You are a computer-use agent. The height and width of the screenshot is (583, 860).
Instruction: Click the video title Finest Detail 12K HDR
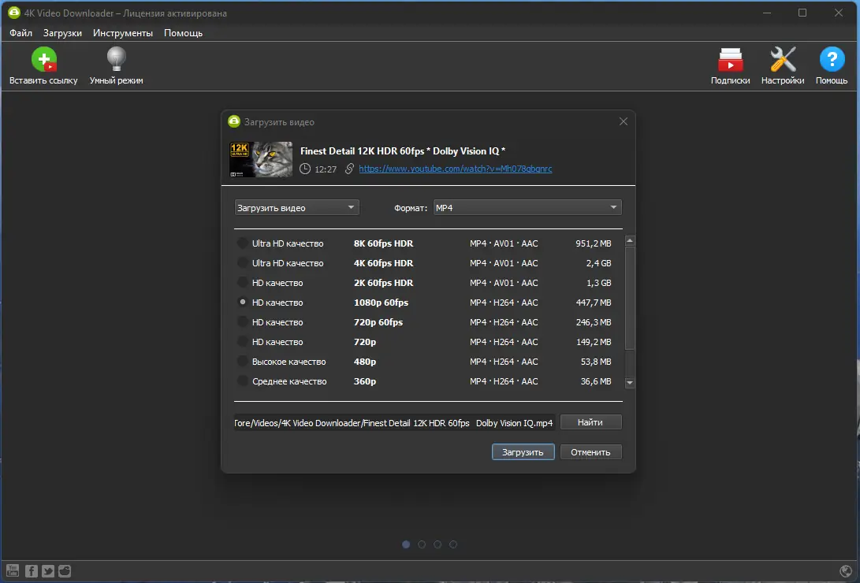[x=403, y=151]
